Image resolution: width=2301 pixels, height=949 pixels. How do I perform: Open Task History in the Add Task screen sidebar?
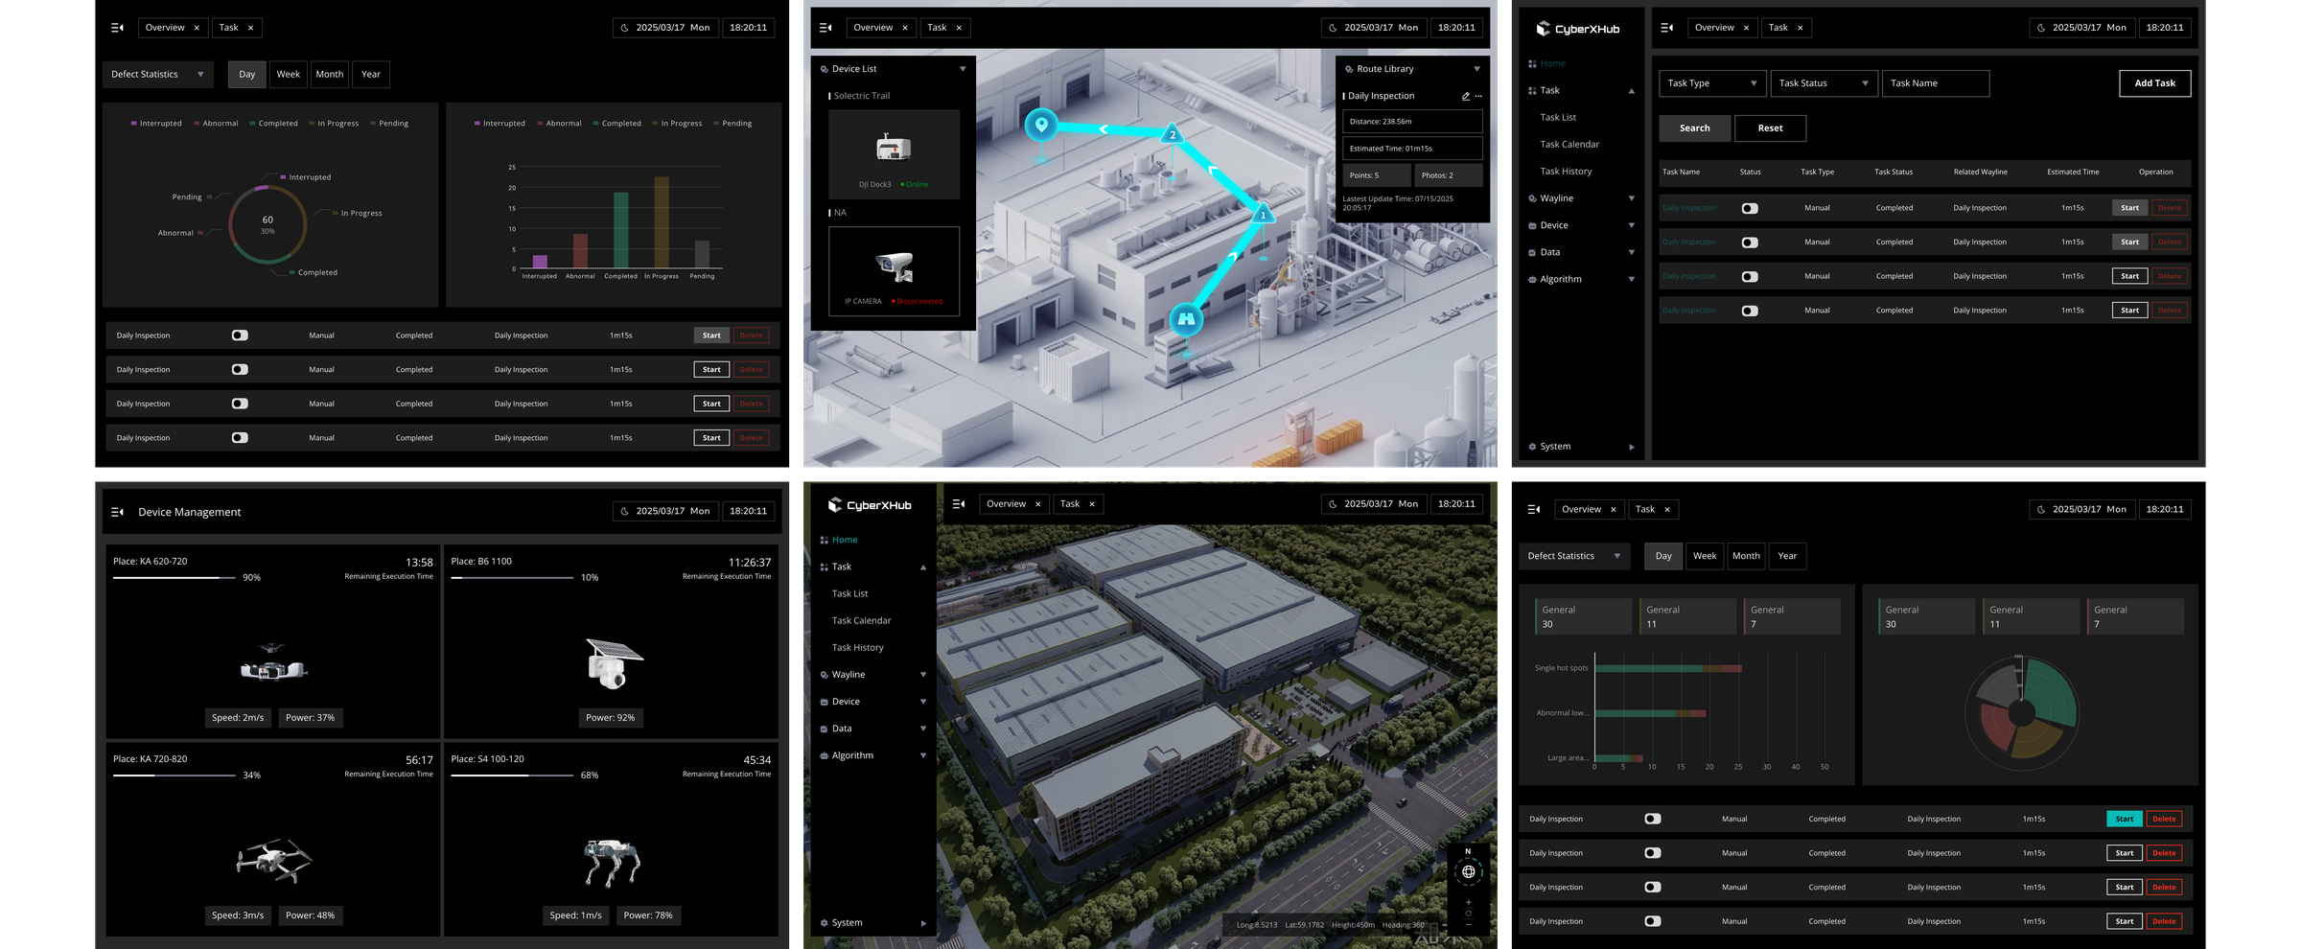1566,172
